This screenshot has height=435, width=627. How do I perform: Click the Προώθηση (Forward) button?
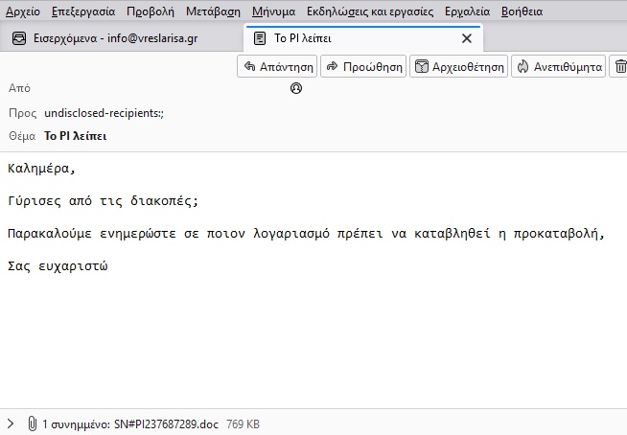pyautogui.click(x=364, y=67)
